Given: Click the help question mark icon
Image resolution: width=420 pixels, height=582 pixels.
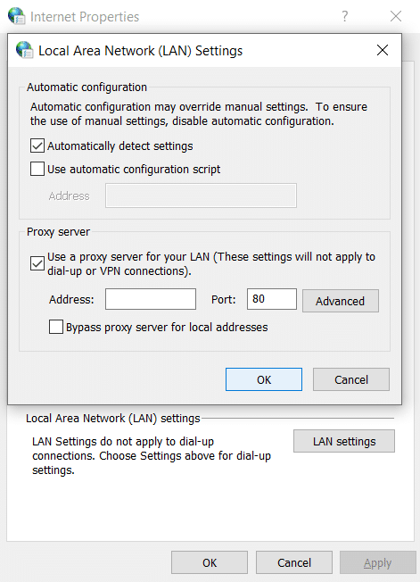Looking at the screenshot, I should pyautogui.click(x=345, y=16).
